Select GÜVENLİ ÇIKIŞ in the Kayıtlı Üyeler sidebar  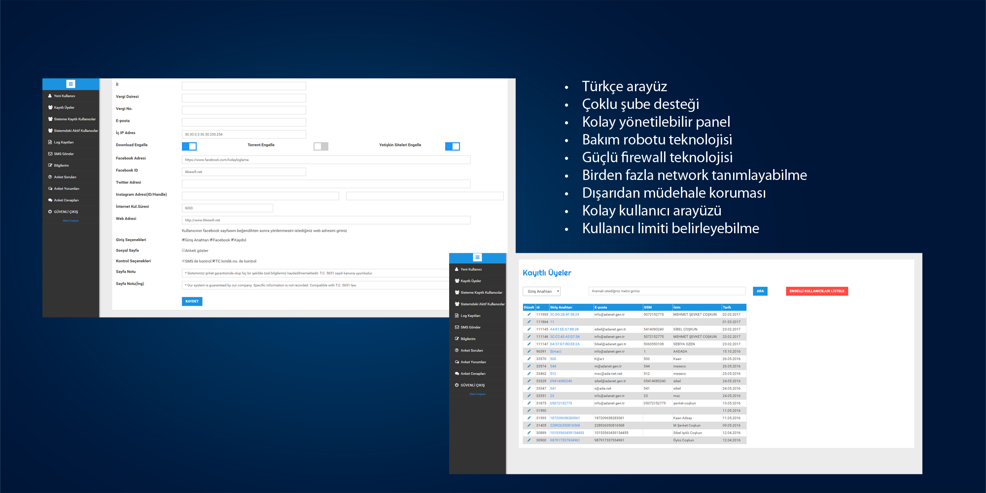point(472,385)
